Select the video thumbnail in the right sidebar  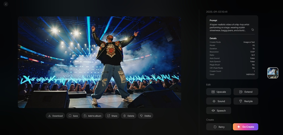coord(273,73)
